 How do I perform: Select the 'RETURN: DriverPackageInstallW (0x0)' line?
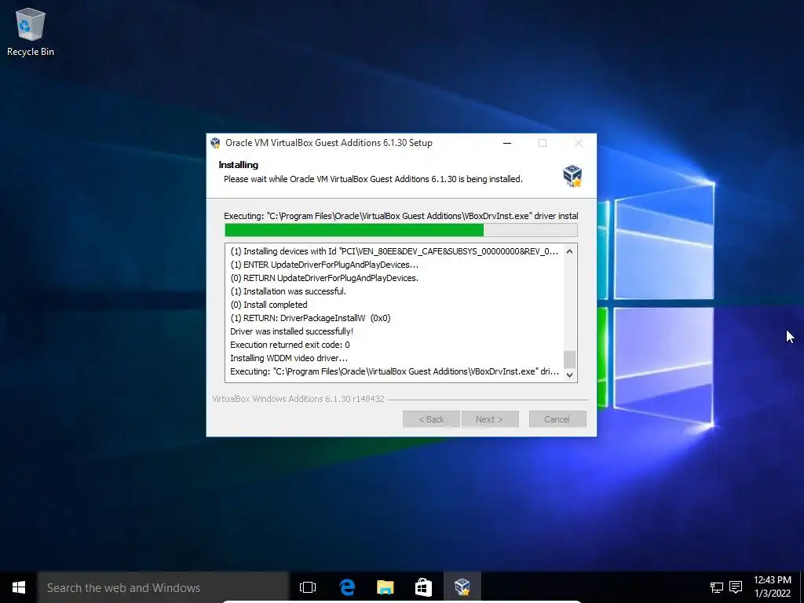pos(310,318)
